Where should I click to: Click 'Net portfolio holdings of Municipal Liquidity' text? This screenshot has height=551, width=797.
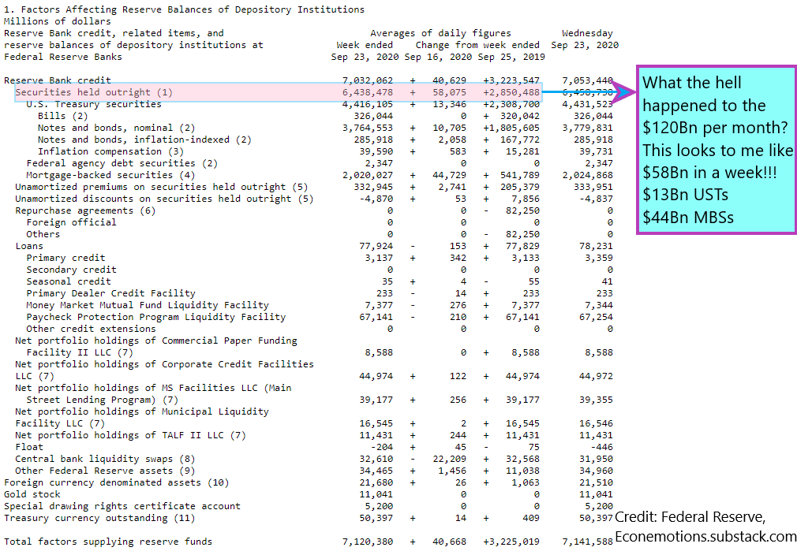click(x=142, y=411)
